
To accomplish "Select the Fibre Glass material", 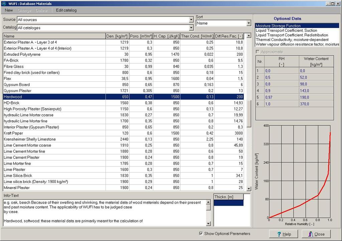I will (124, 67).
